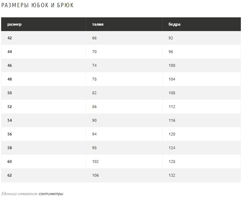Select waist value 102 cell
Screen dimensions: 242x198
(x=95, y=162)
